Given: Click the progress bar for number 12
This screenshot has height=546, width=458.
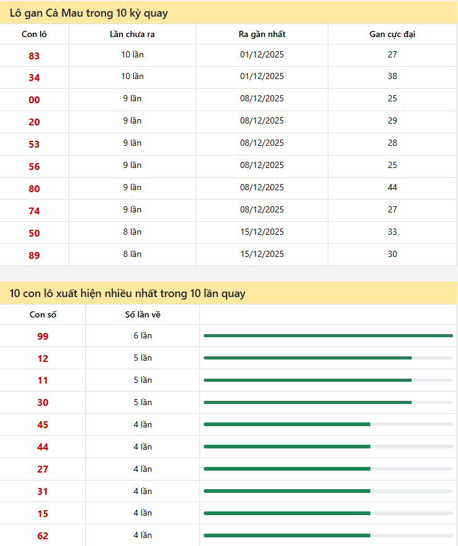Looking at the screenshot, I should point(307,358).
